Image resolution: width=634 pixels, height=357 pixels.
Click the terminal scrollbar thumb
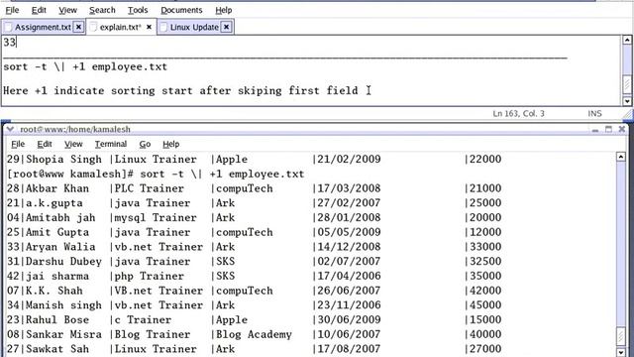(x=621, y=336)
